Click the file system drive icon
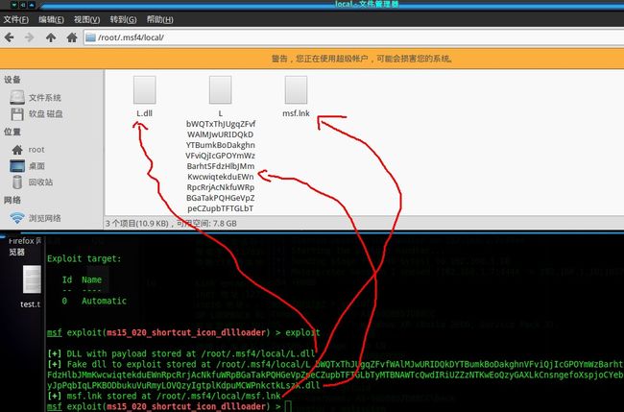624x412 pixels. (x=17, y=98)
